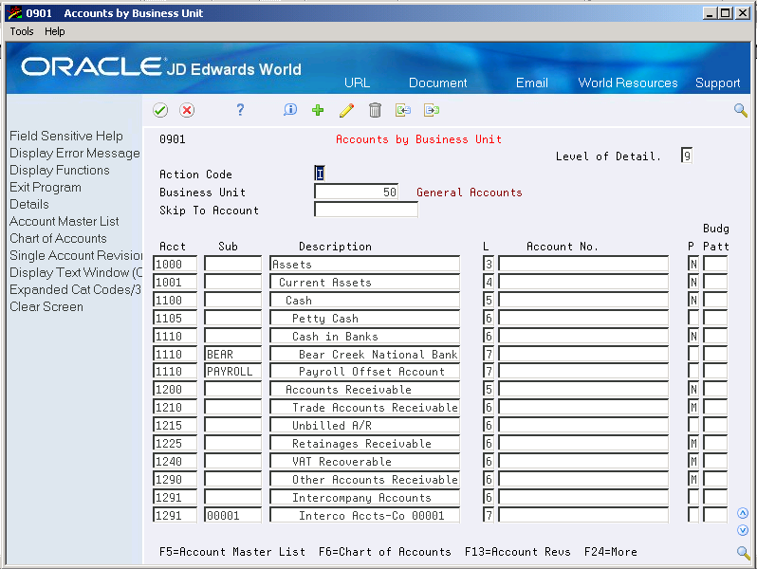
Task: Click F13=Account Revs function key text
Action: [518, 552]
